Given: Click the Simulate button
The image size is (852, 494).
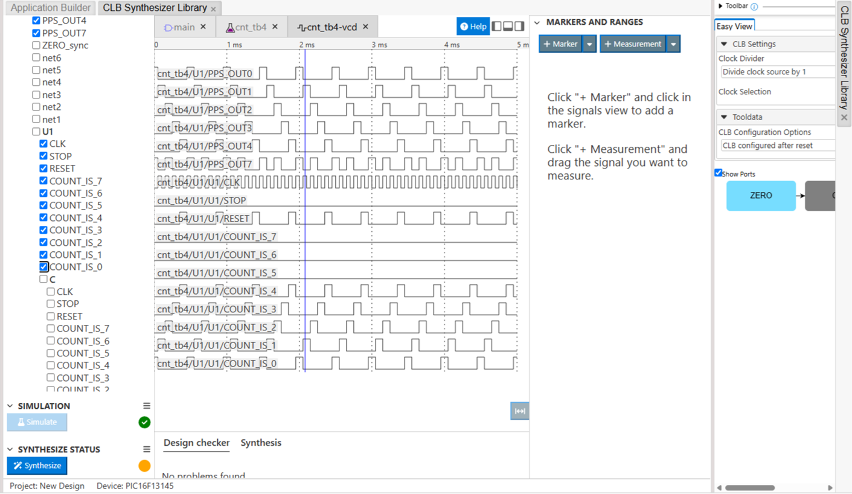Looking at the screenshot, I should click(x=37, y=422).
